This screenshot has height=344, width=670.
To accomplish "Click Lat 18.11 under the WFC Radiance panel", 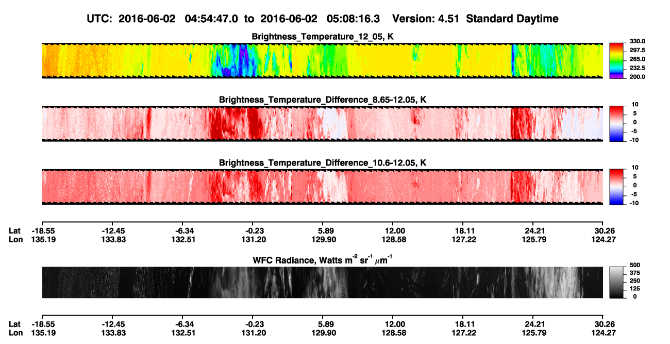I will tap(463, 324).
